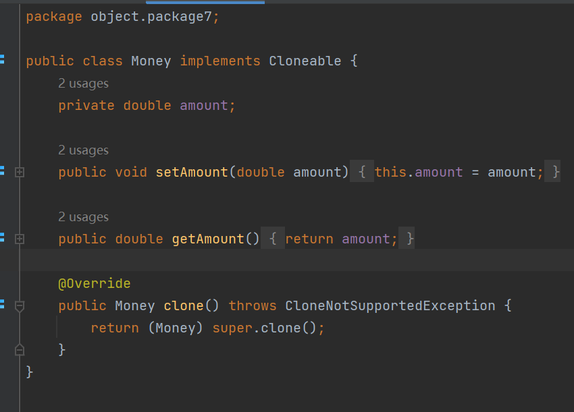Expand the folded getAmount method body

pyautogui.click(x=20, y=239)
